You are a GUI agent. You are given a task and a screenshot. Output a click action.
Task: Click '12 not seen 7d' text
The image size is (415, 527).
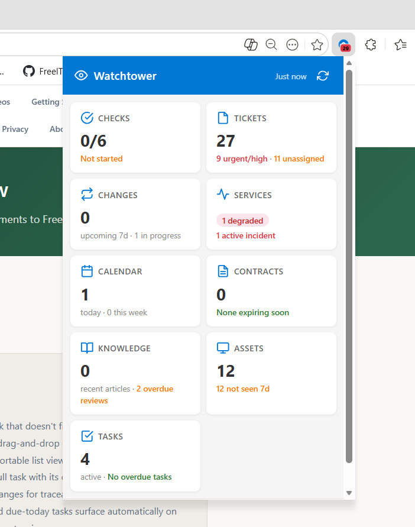coord(242,389)
